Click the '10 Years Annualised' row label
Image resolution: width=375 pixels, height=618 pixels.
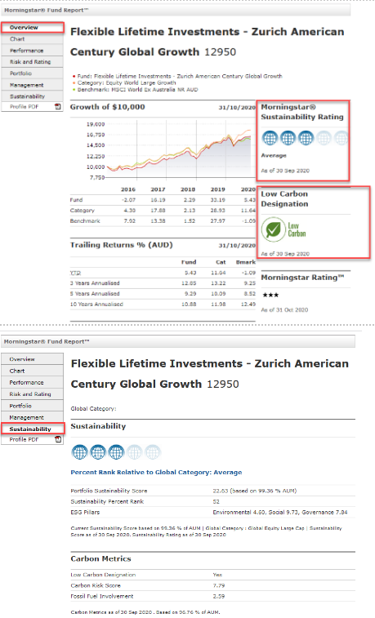[x=96, y=305]
